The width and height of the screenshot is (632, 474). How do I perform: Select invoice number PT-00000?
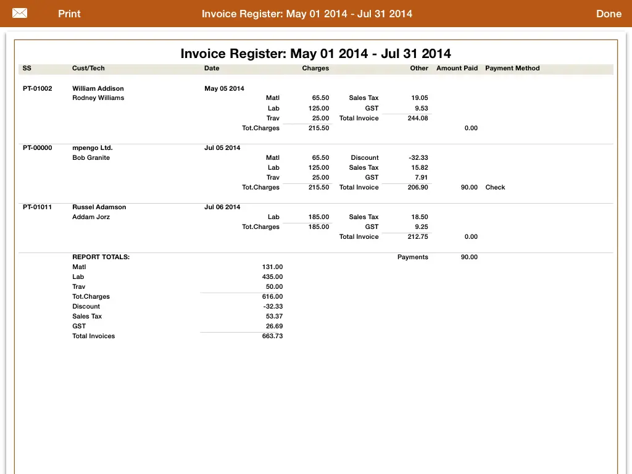(x=38, y=148)
